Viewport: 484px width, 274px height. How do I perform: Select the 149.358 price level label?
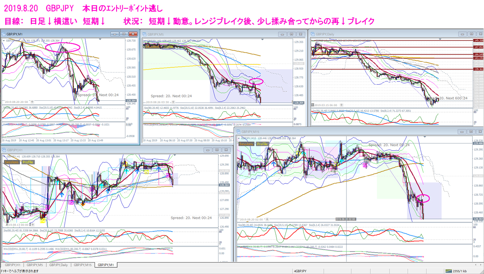478,41
